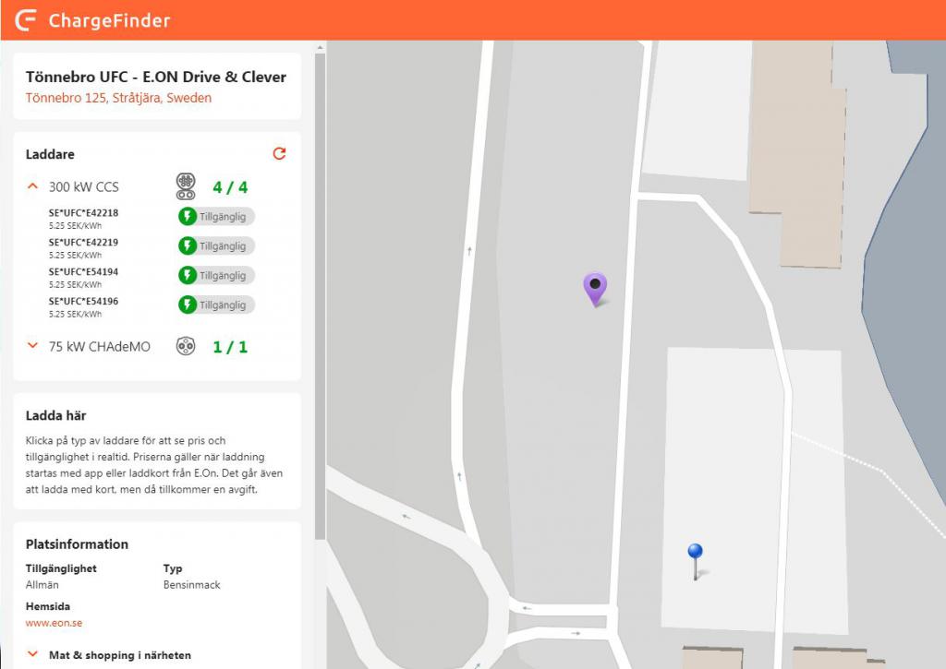Image resolution: width=946 pixels, height=669 pixels.
Task: Click the Platsinformation heading
Action: click(77, 544)
